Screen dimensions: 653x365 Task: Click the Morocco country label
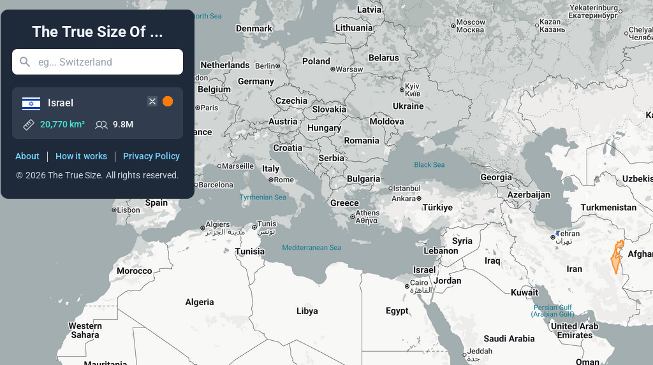point(134,271)
